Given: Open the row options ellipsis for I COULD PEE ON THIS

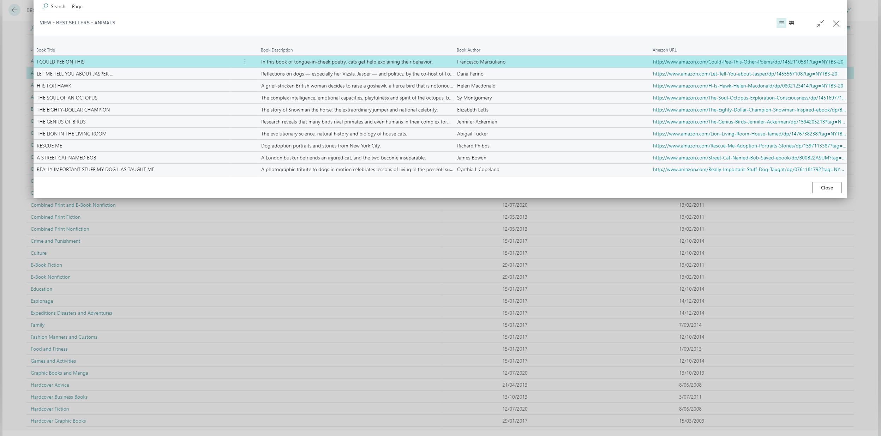Looking at the screenshot, I should tap(245, 61).
